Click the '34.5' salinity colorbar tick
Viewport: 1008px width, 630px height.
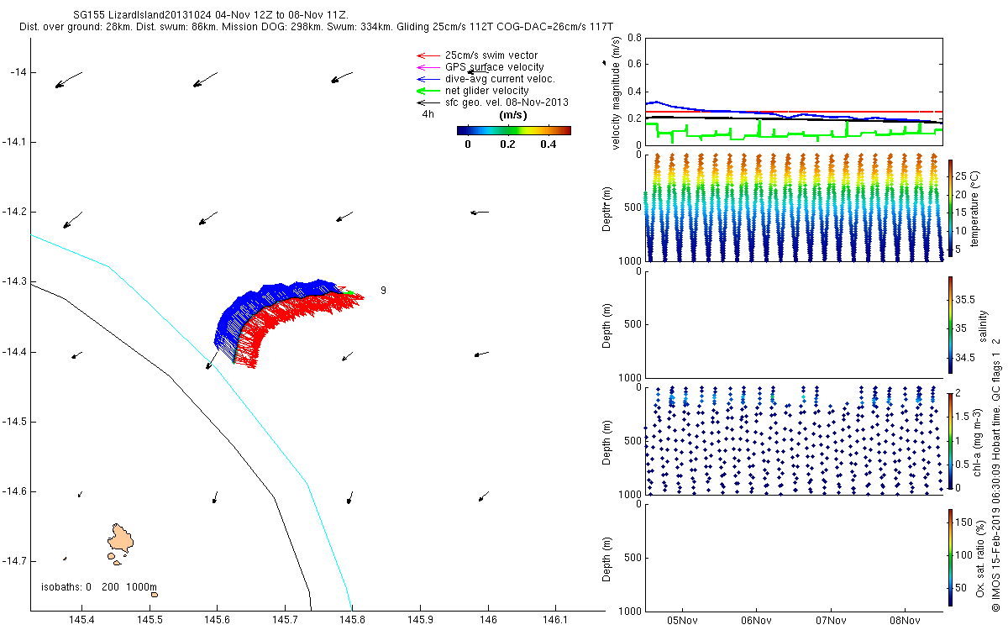[x=964, y=358]
